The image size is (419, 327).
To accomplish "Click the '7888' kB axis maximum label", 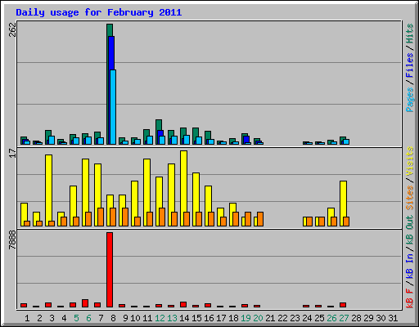I will pyautogui.click(x=13, y=240).
